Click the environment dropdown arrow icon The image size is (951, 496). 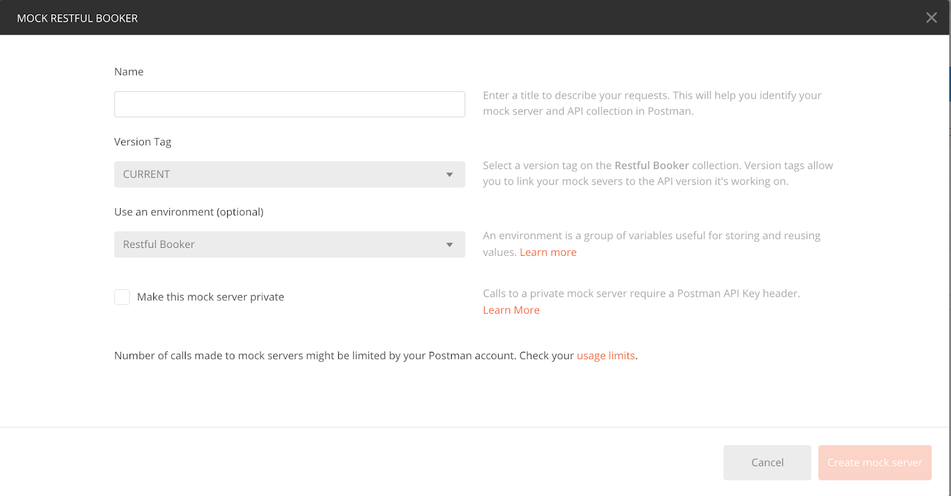pyautogui.click(x=449, y=244)
